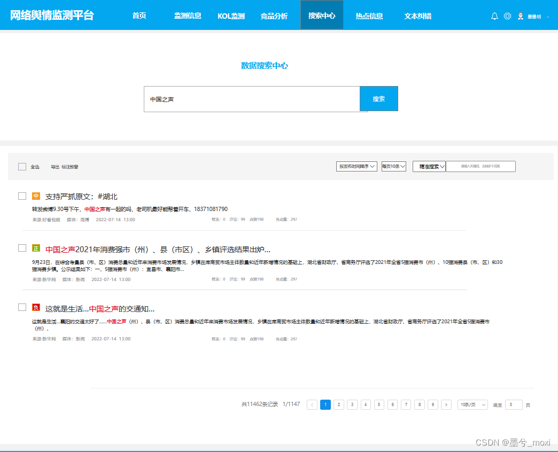Check the 这就是生活 result checkbox
Screen dimensions: 558x452
pos(22,307)
